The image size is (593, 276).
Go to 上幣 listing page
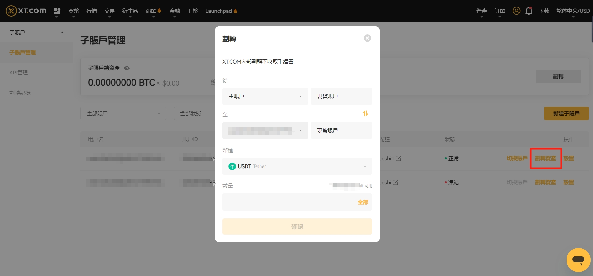click(193, 11)
